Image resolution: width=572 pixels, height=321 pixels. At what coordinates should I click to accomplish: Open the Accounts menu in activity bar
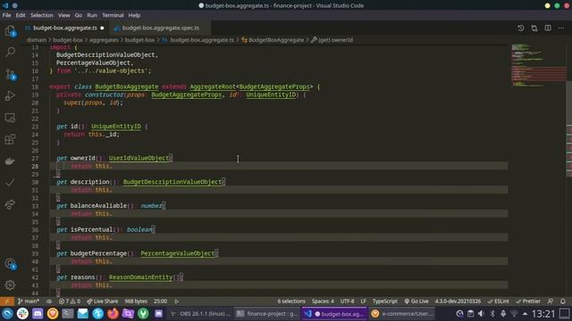pos(10,264)
